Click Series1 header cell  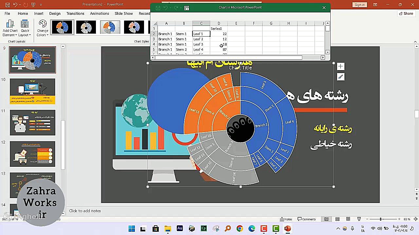click(219, 29)
